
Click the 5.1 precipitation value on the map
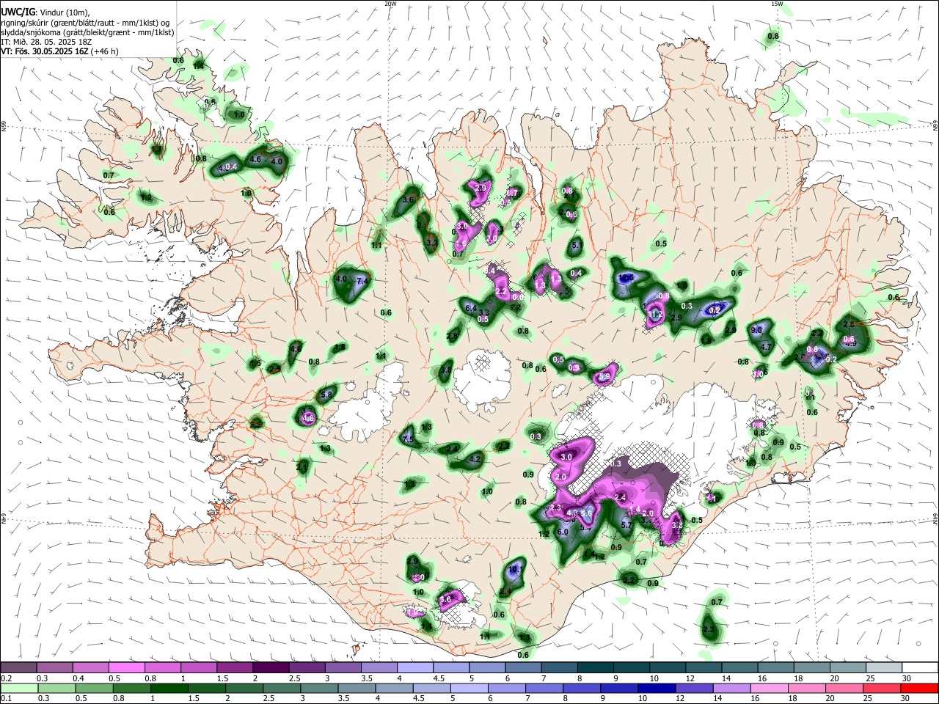[x=577, y=246]
